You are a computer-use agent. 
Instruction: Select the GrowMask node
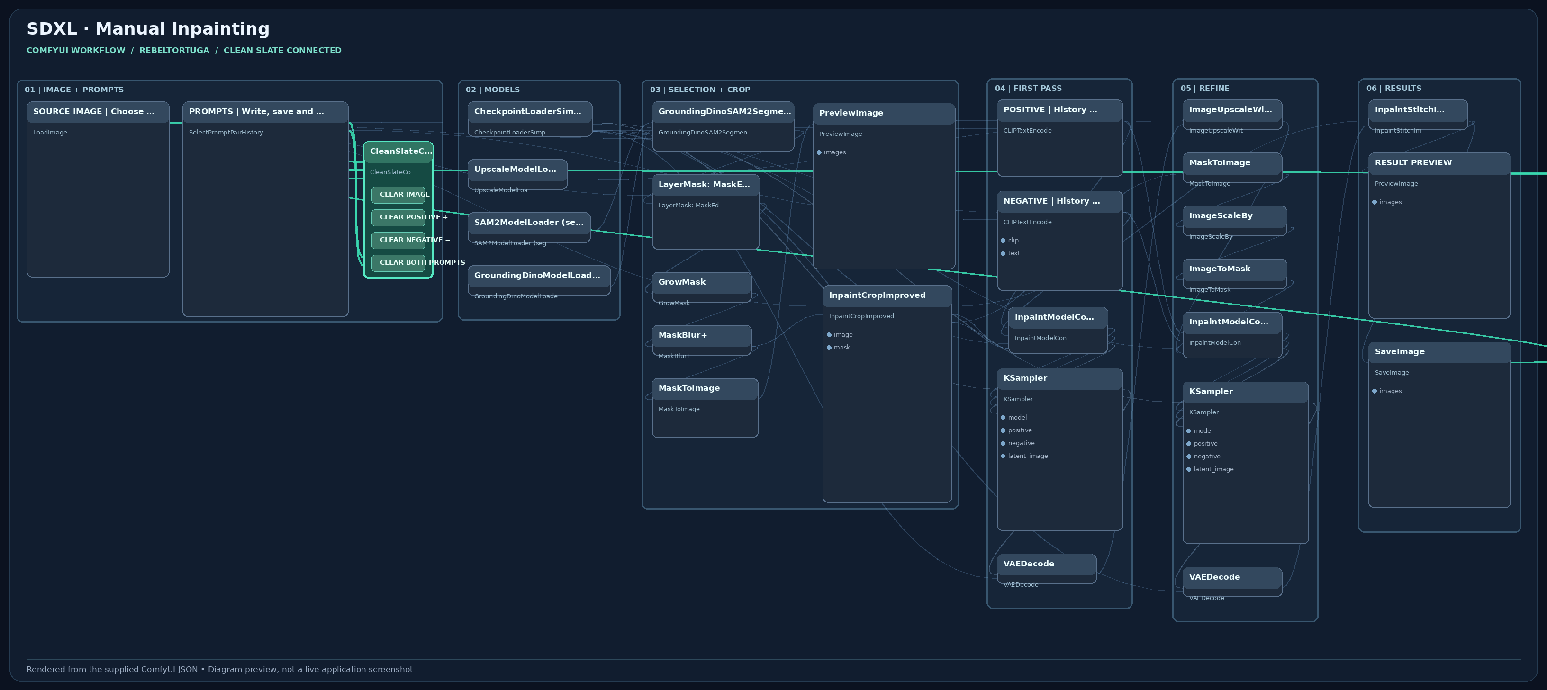click(x=701, y=287)
